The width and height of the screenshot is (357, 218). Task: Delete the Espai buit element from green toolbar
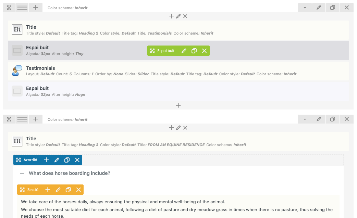(x=204, y=51)
